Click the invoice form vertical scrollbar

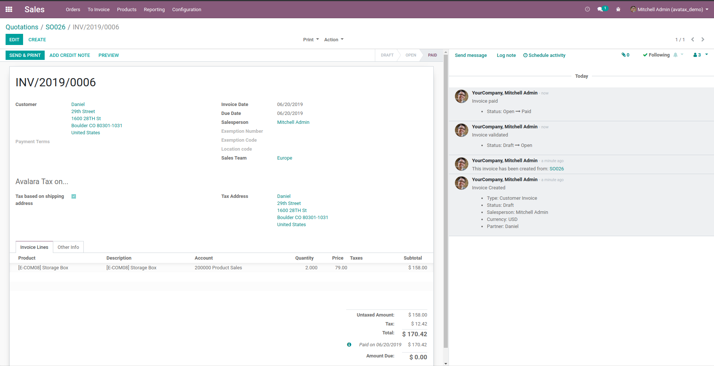[446, 205]
